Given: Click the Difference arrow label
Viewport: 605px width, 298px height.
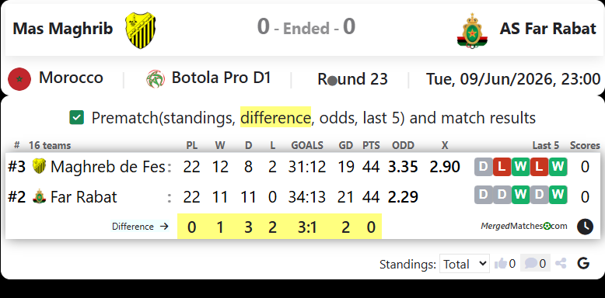Looking at the screenshot, I should (x=141, y=227).
